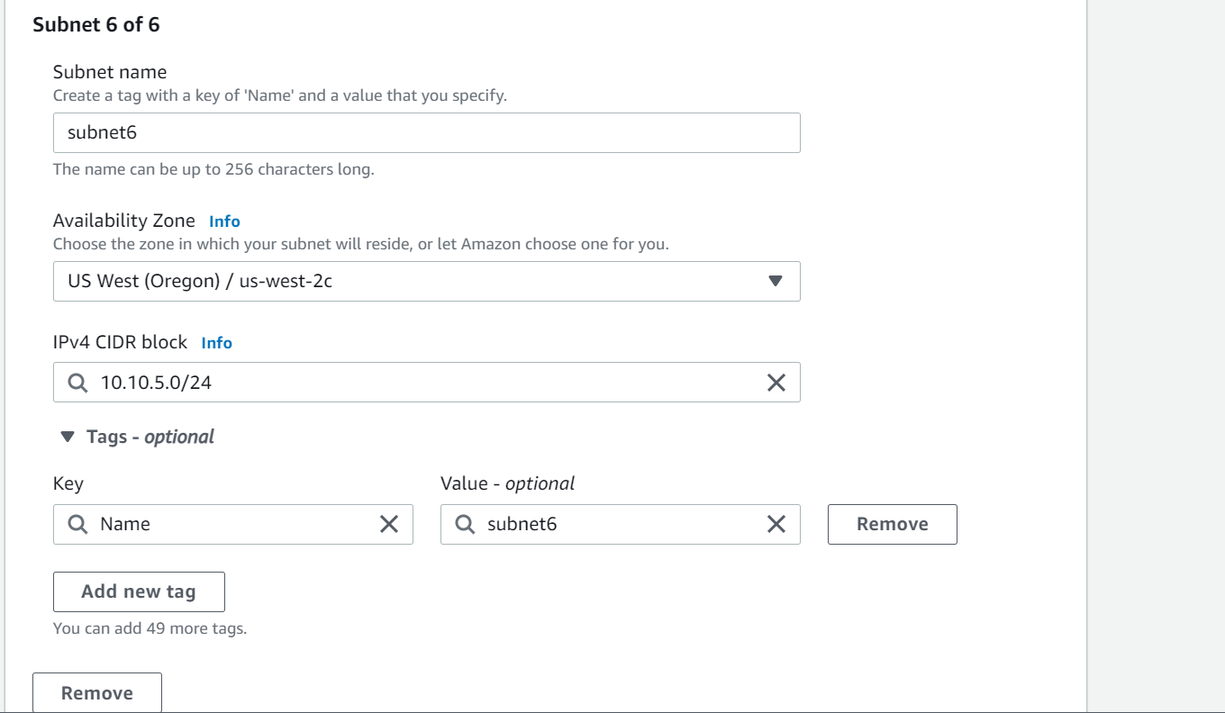Click inside the IPv4 CIDR block field

click(427, 383)
